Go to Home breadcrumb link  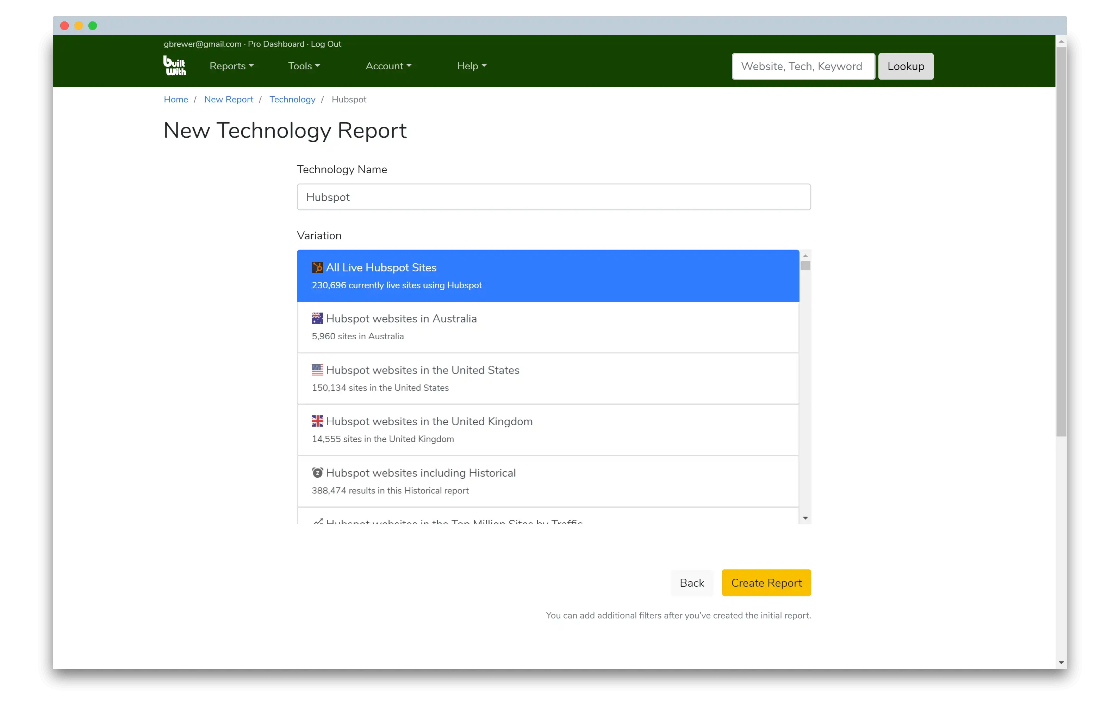tap(176, 100)
